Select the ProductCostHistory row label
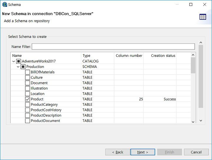Viewport: 212px width, 160px height. (x=46, y=110)
